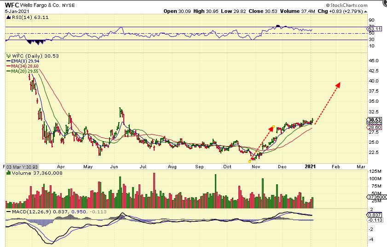
Task: Click the 75M volume axis label
Action: [x=376, y=186]
